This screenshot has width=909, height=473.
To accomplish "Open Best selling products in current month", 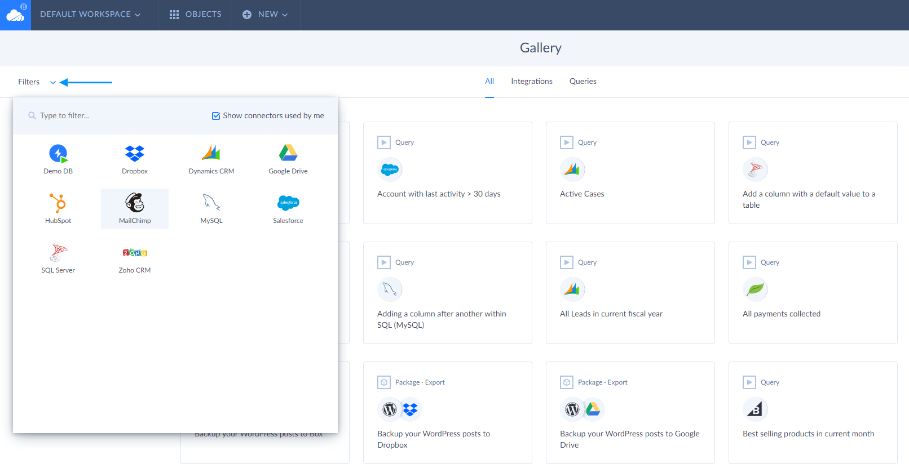I will point(813,413).
